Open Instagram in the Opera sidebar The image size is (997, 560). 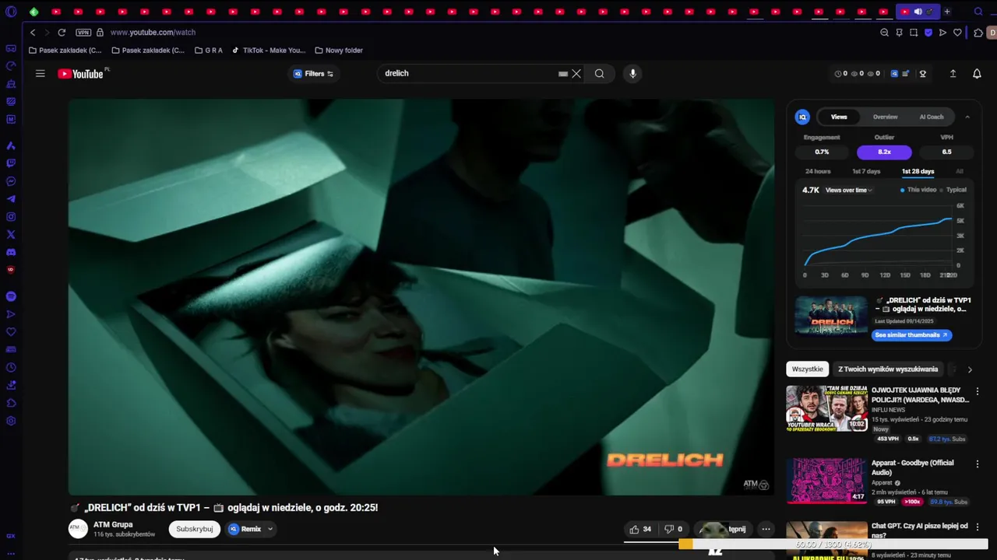tap(11, 217)
